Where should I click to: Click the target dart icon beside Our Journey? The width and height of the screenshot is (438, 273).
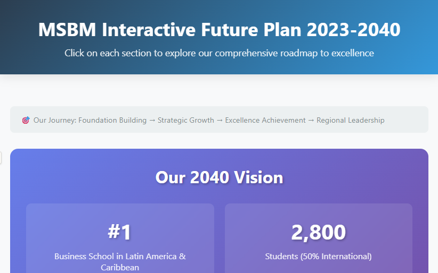[x=26, y=120]
